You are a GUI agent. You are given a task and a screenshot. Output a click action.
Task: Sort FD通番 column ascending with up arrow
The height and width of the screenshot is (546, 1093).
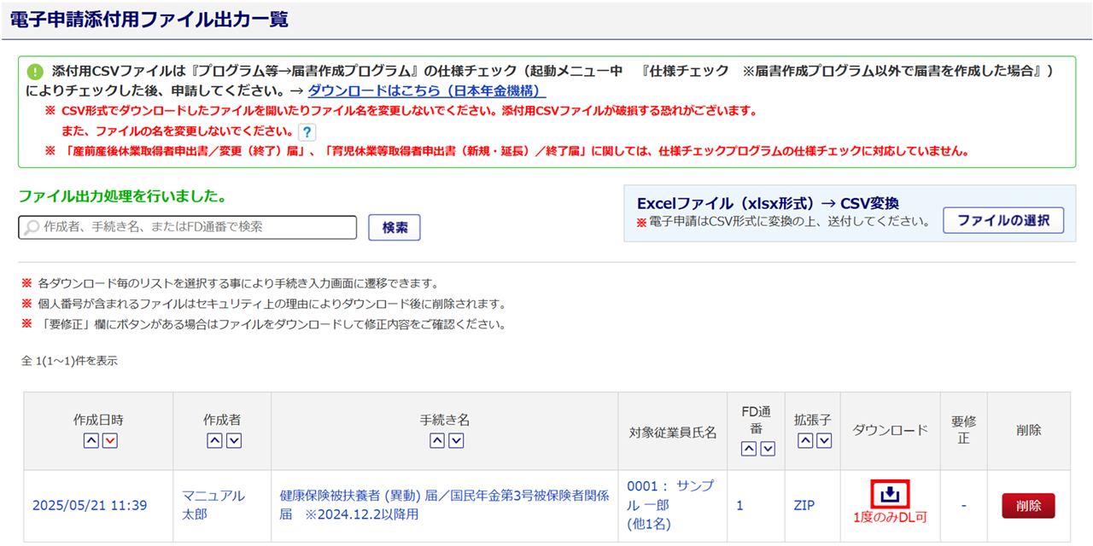pos(748,450)
